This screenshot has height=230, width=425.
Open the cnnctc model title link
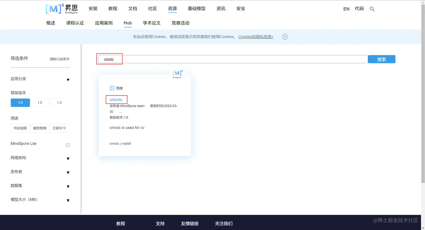116,100
